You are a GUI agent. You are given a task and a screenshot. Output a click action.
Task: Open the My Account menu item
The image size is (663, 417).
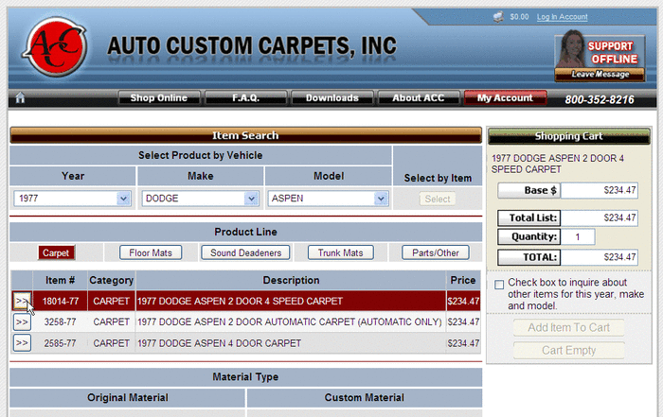coord(505,98)
